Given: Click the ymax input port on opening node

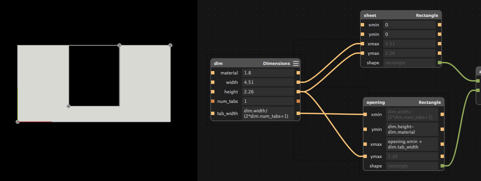Looking at the screenshot, I should tap(365, 156).
